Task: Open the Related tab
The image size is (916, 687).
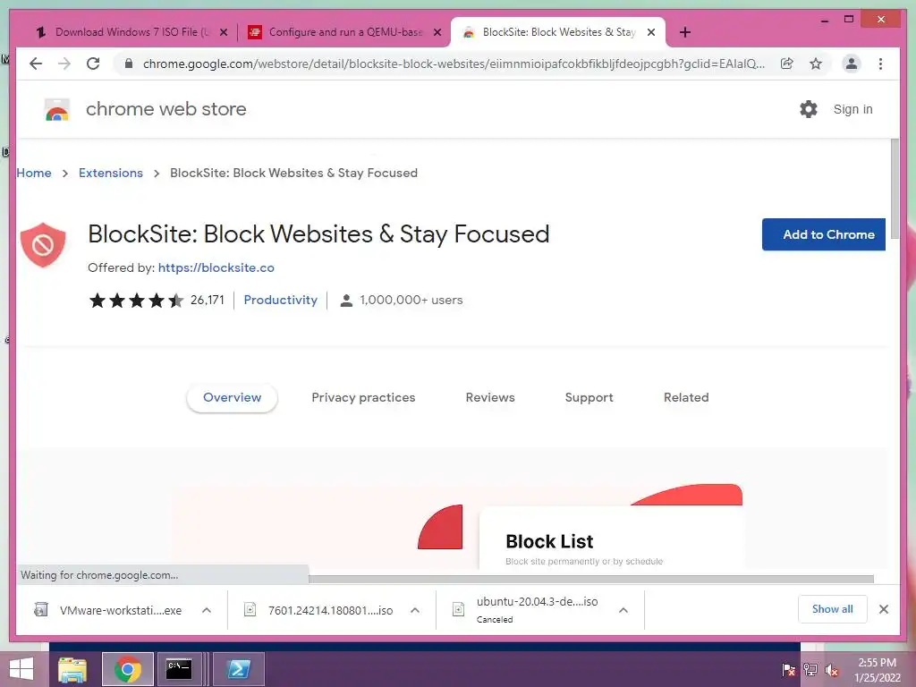Action: tap(686, 398)
